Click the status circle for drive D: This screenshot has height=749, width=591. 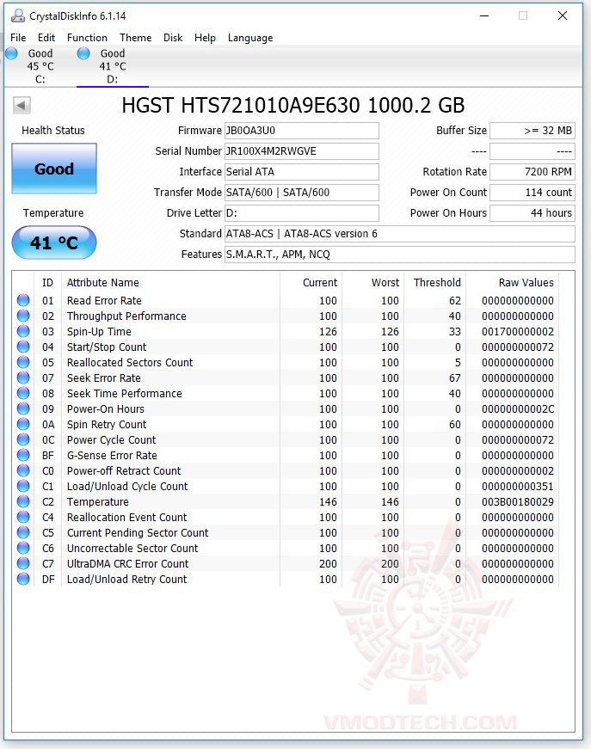click(x=83, y=53)
